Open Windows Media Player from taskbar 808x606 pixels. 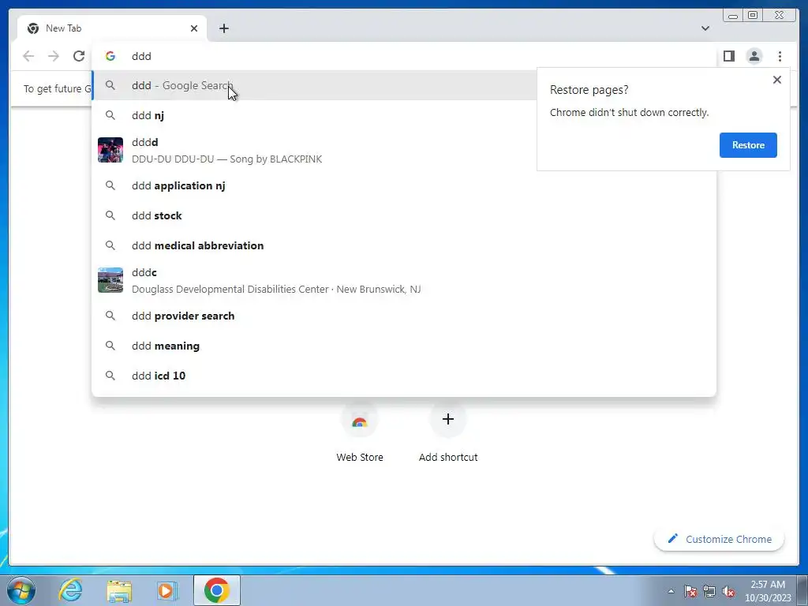point(167,590)
